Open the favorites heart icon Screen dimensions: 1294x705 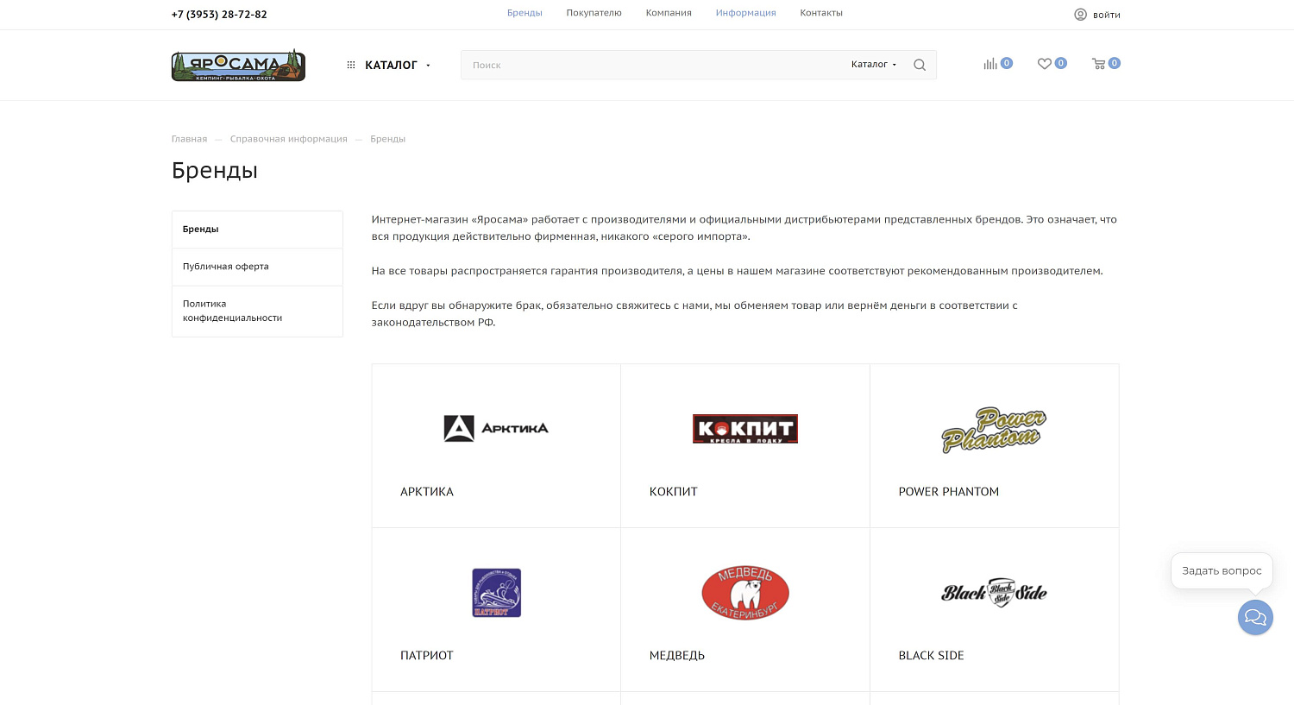tap(1044, 64)
